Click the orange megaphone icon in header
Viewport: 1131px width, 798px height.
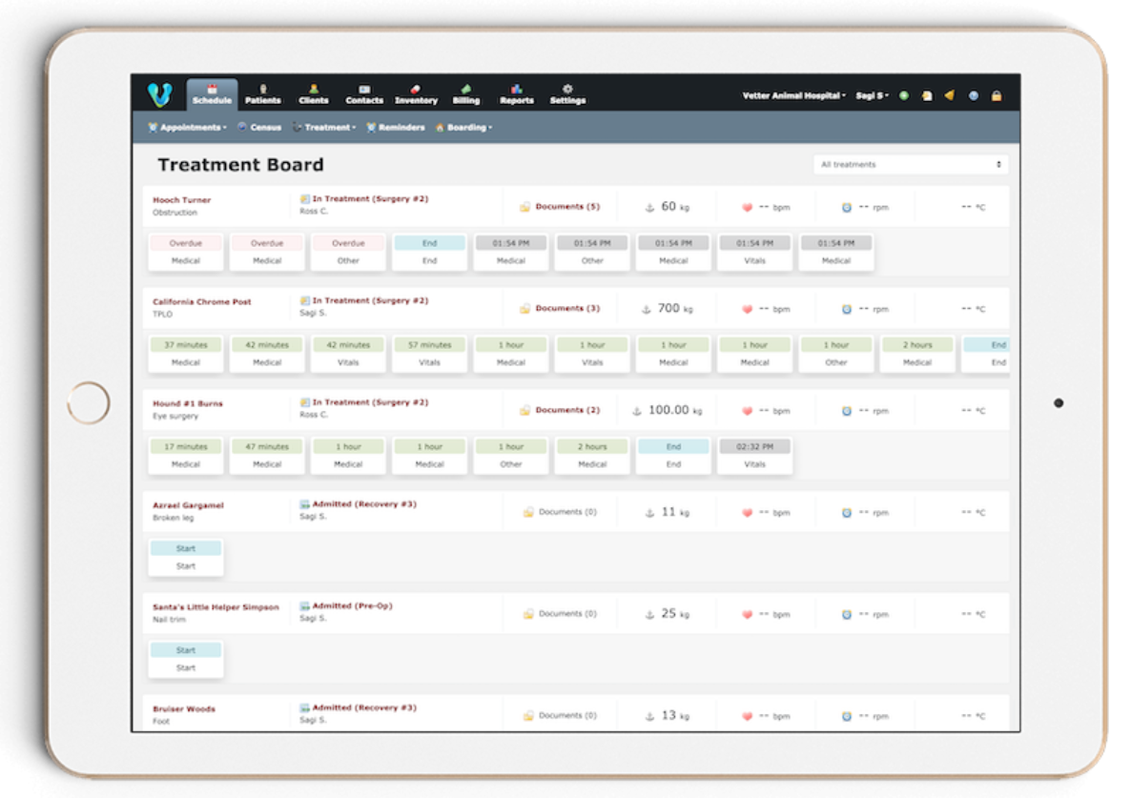pyautogui.click(x=949, y=95)
